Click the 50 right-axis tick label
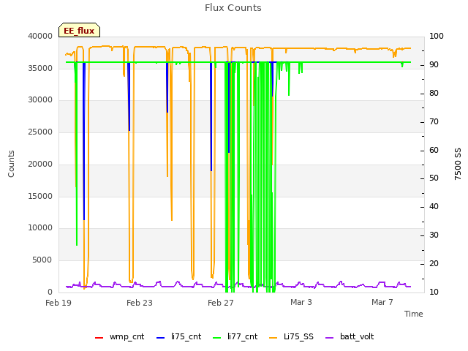 coord(434,178)
